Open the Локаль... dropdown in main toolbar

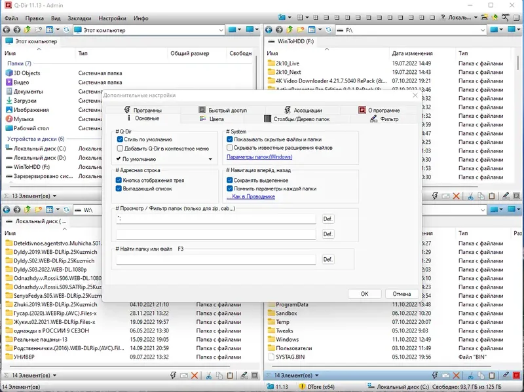476,18
